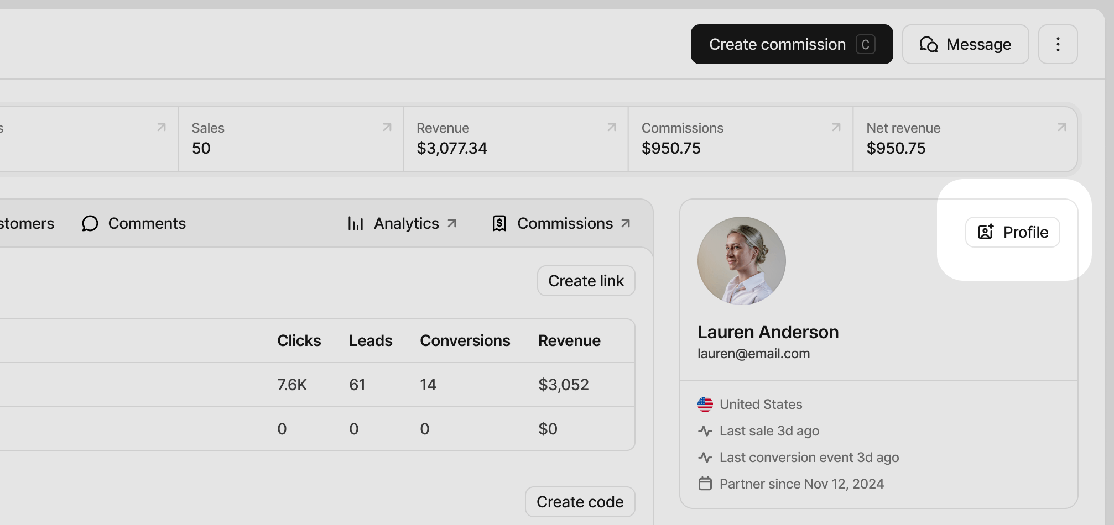This screenshot has width=1114, height=525.
Task: Open the Sales stat arrow link
Action: coord(387,128)
